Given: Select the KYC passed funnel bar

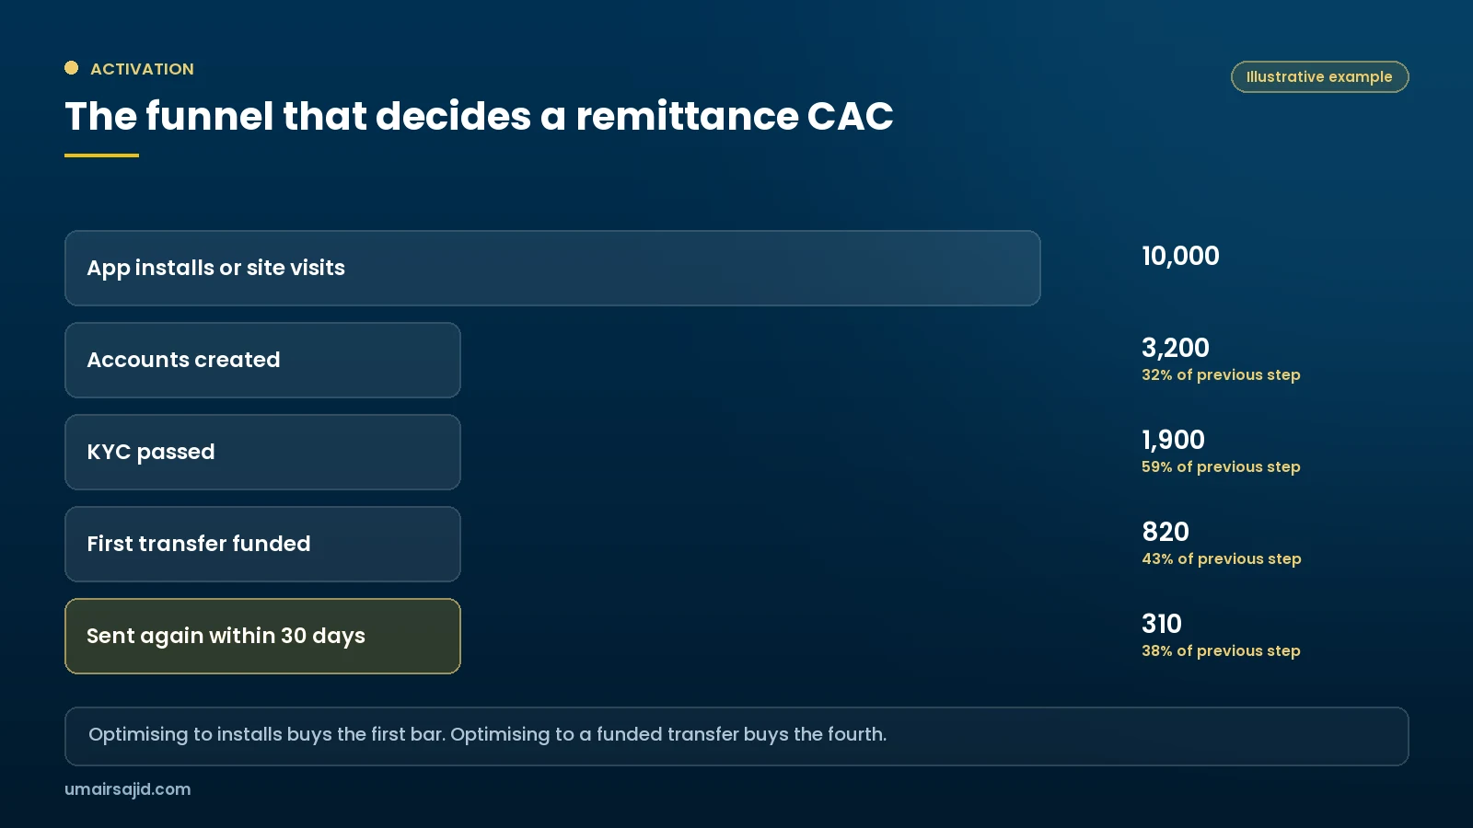Looking at the screenshot, I should (262, 452).
